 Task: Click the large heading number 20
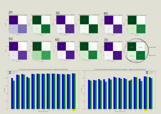[x=11, y=12]
